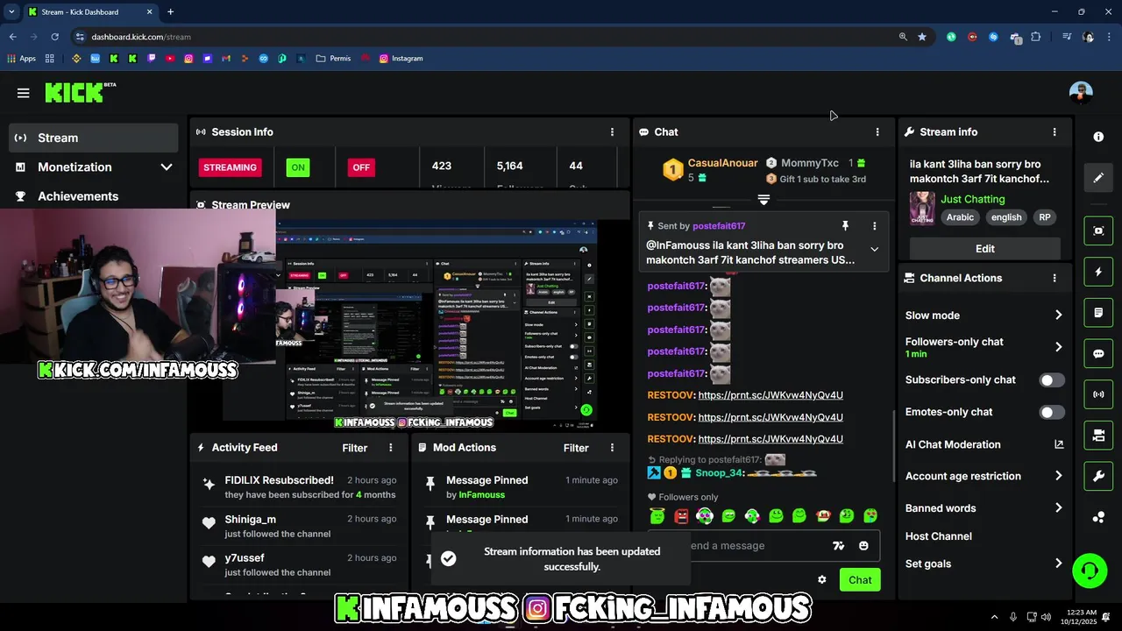Toggle the document mod actions icon in sidebar
This screenshot has height=631, width=1122.
[x=1098, y=313]
